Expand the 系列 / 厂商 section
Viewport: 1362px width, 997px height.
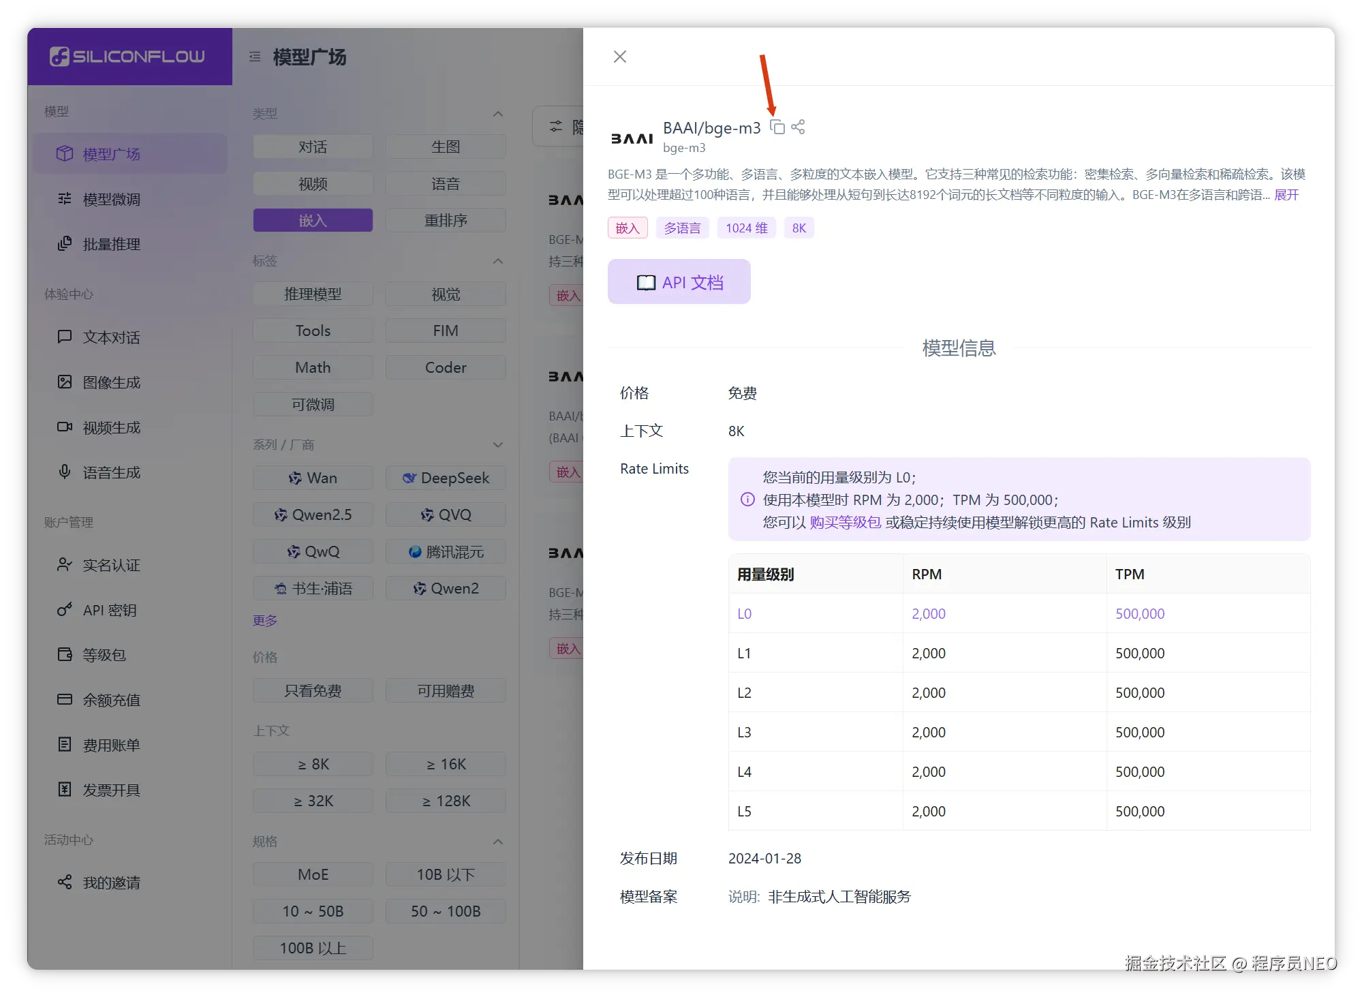[498, 445]
